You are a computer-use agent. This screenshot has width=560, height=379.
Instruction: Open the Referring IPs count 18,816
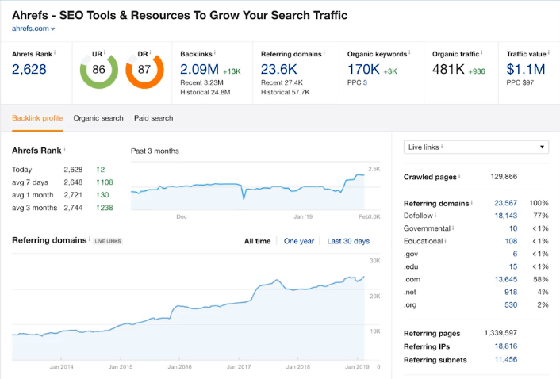(506, 346)
